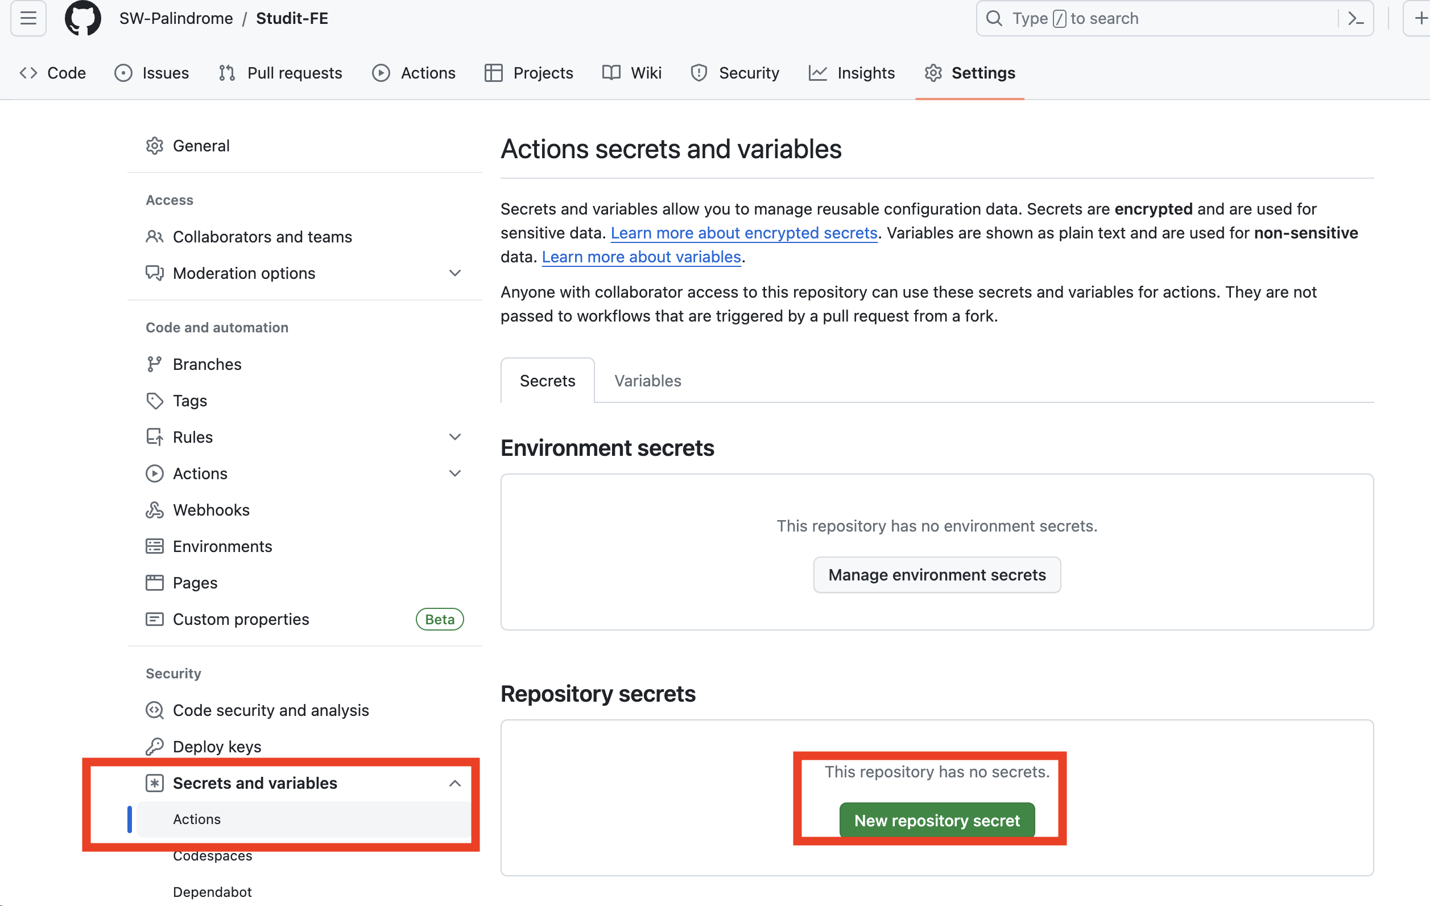Click the Branches git-branch icon
The width and height of the screenshot is (1430, 906).
pyautogui.click(x=154, y=364)
